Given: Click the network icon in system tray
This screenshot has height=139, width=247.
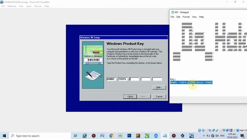Looking at the screenshot, I should click(213, 136).
